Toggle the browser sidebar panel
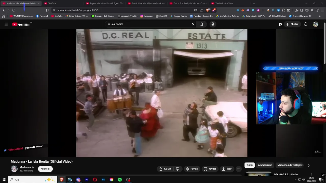The width and height of the screenshot is (326, 183). tap(302, 10)
